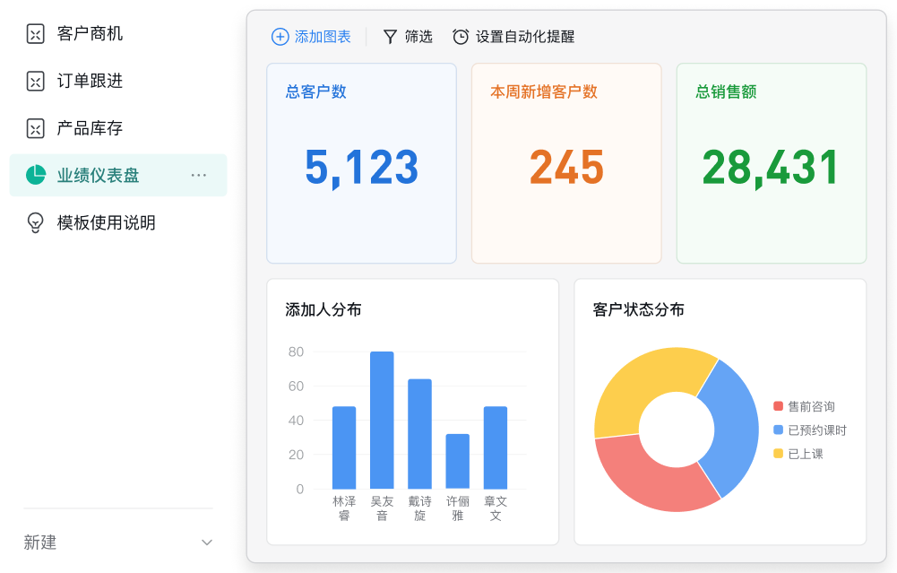897x573 pixels.
Task: Click the 林泽睿 bar in the chart
Action: (x=344, y=447)
